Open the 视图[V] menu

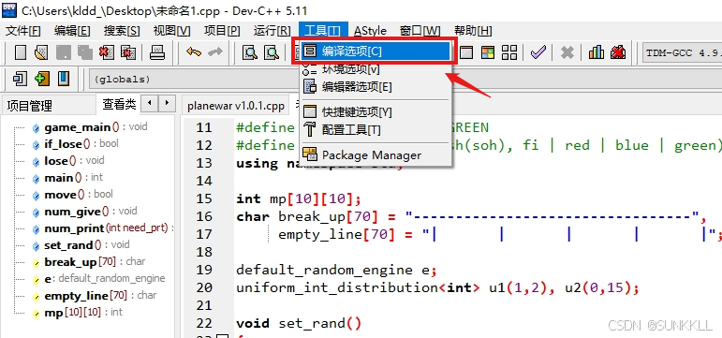point(171,31)
